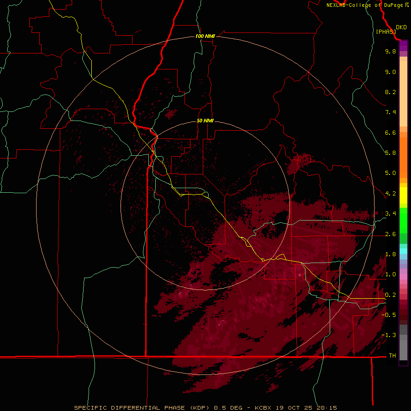Pick the pink segment of the color bar
Image resolution: width=411 pixels, height=411 pixels.
pyautogui.click(x=403, y=277)
